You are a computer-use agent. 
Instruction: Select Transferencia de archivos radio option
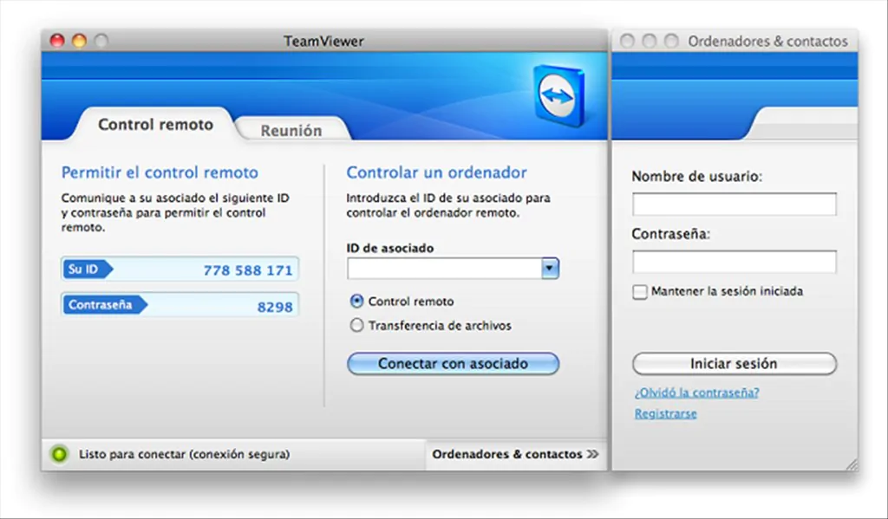356,326
